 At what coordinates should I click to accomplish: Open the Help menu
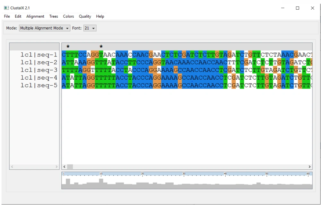(100, 16)
